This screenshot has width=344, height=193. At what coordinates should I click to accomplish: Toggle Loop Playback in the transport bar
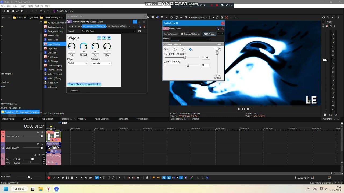(x=53, y=177)
